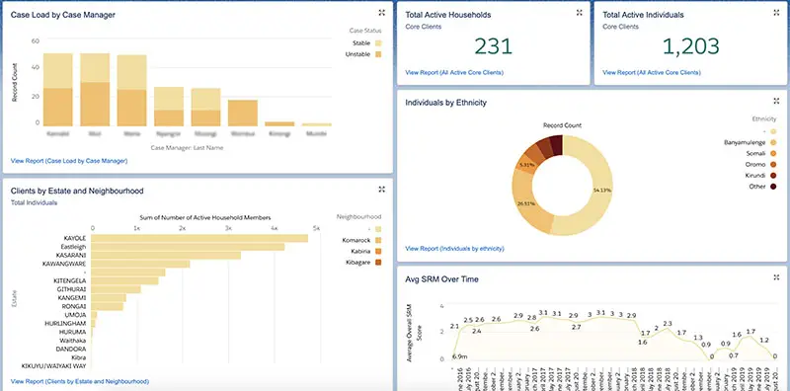This screenshot has height=391, width=790.
Task: Click the Kirundi ethnicity legend dot
Action: click(773, 176)
